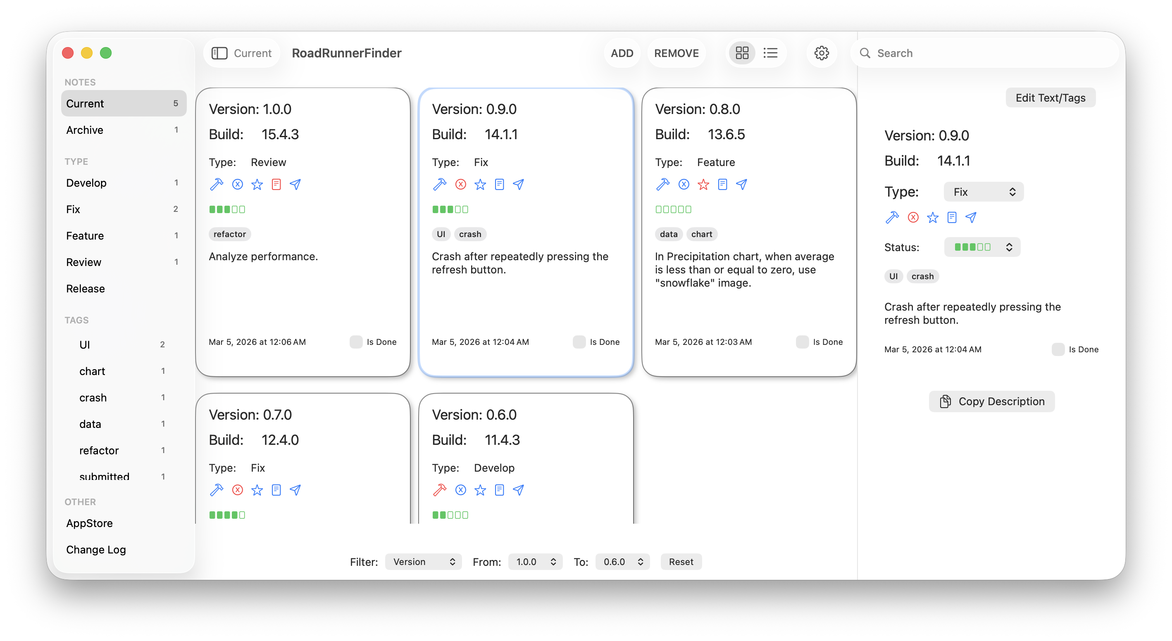Viewport: 1172px width, 641px height.
Task: Toggle Is Done in the detail panel
Action: 1058,349
